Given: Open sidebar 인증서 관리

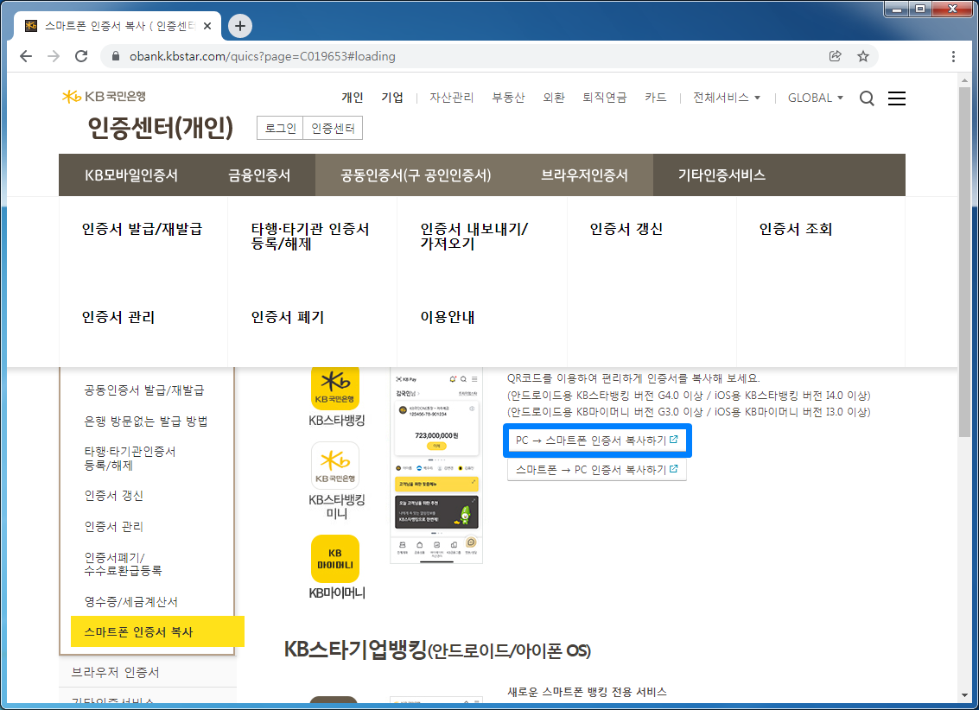Looking at the screenshot, I should (114, 527).
